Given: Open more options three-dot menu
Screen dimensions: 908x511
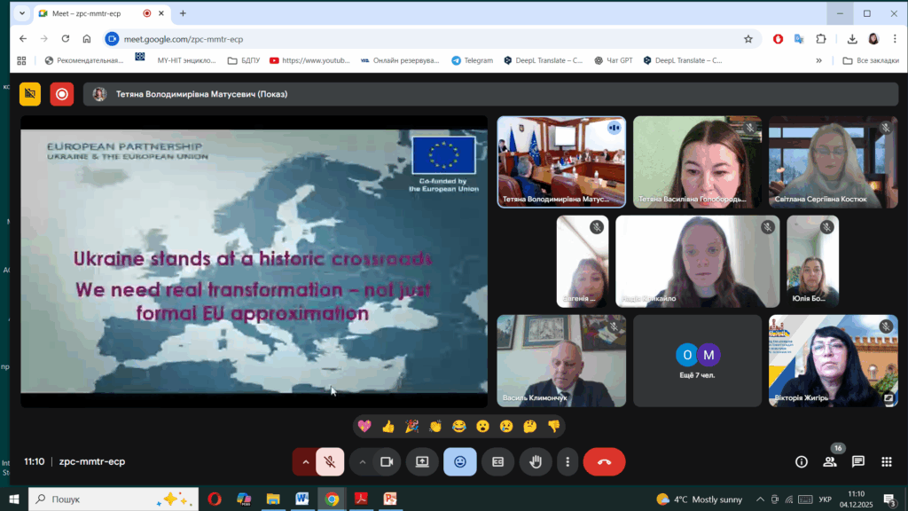Looking at the screenshot, I should [x=567, y=461].
